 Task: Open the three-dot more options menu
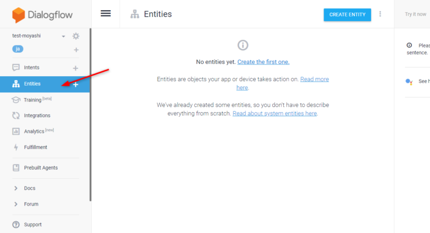point(381,14)
